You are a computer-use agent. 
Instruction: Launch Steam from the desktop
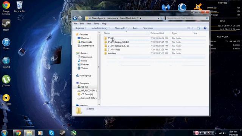coord(6,25)
